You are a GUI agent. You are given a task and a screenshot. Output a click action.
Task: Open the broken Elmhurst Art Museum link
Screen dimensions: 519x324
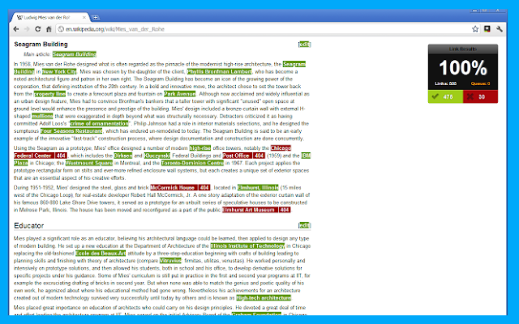pyautogui.click(x=256, y=210)
